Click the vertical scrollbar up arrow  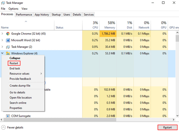(x=177, y=33)
